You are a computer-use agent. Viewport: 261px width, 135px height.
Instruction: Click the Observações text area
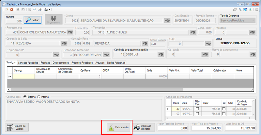84,110
